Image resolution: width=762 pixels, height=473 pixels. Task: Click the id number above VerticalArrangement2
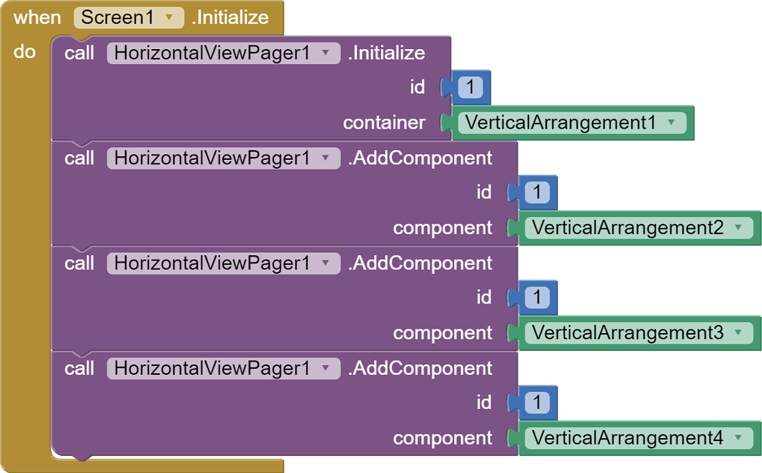pos(537,193)
